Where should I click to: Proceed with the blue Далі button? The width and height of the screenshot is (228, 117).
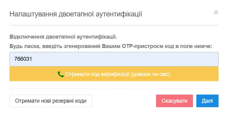pyautogui.click(x=207, y=101)
